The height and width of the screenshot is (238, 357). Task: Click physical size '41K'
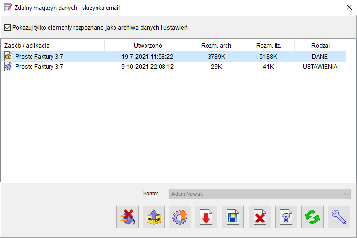pos(268,67)
